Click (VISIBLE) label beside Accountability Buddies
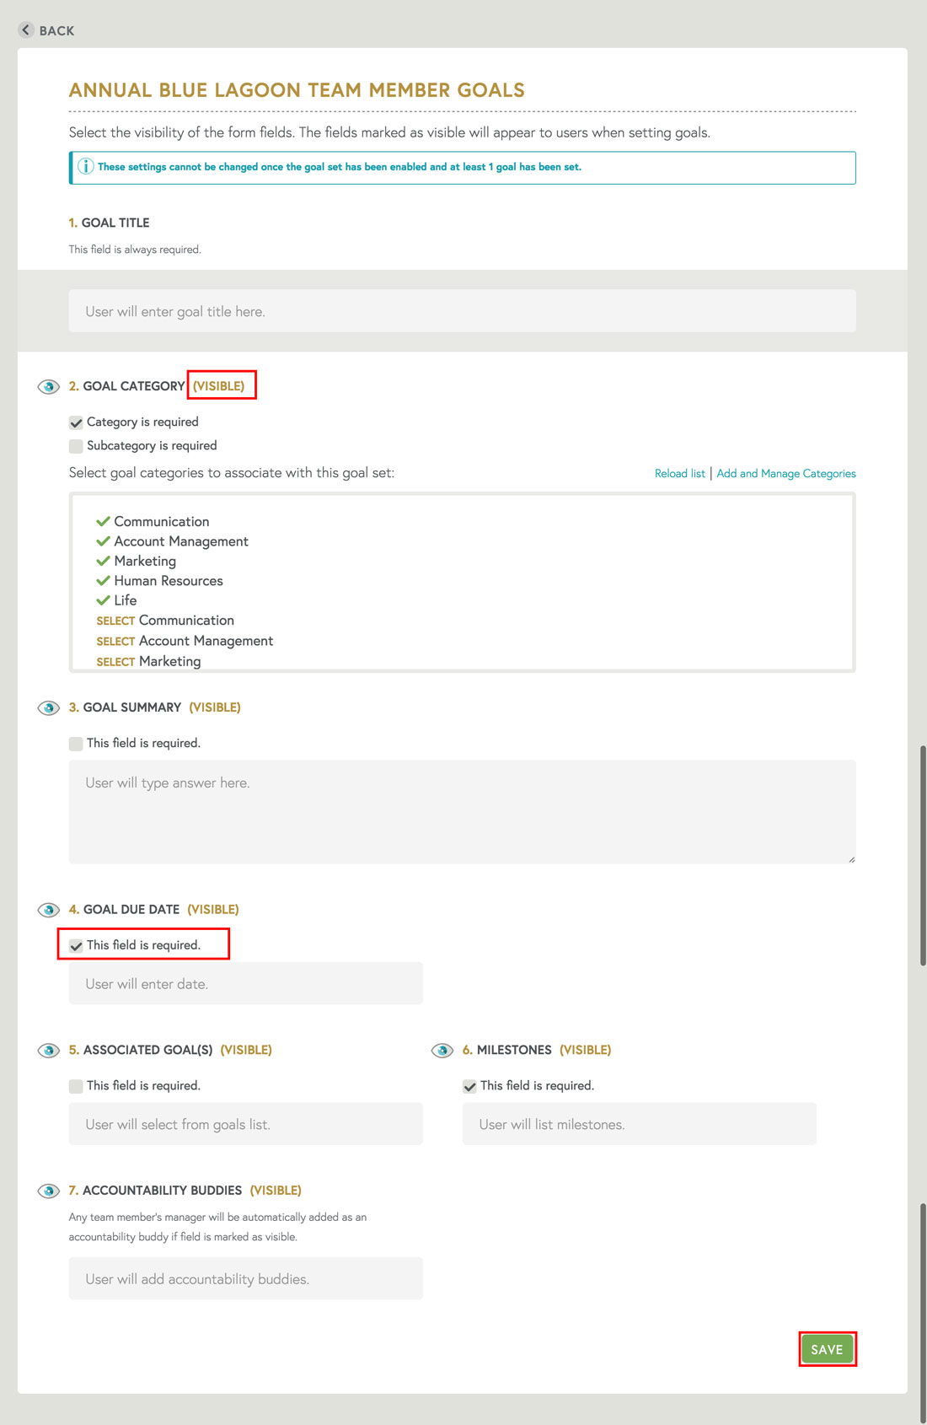The image size is (927, 1425). (x=276, y=1191)
